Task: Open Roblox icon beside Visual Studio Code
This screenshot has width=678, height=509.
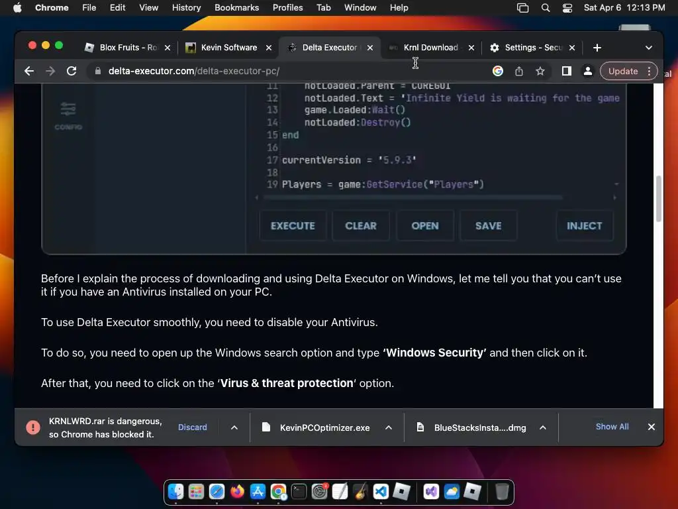Action: click(x=402, y=492)
